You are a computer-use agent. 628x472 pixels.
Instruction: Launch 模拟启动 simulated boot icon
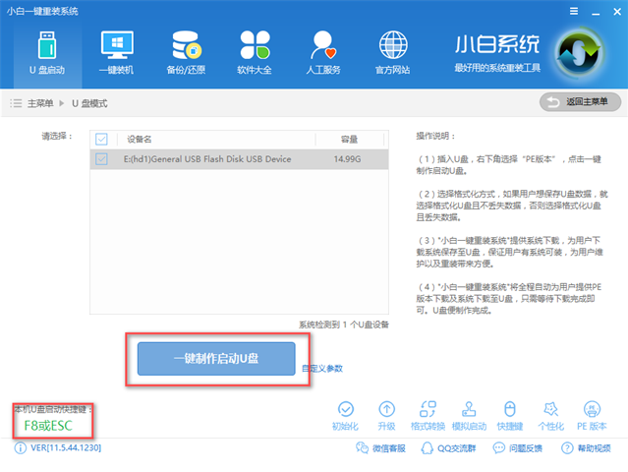468,415
